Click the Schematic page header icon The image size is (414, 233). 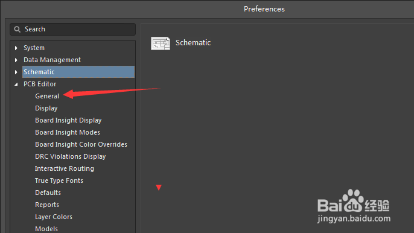point(161,43)
